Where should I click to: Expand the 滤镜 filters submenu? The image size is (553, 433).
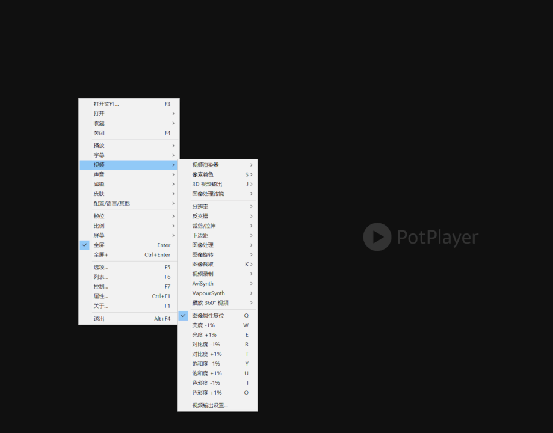129,184
